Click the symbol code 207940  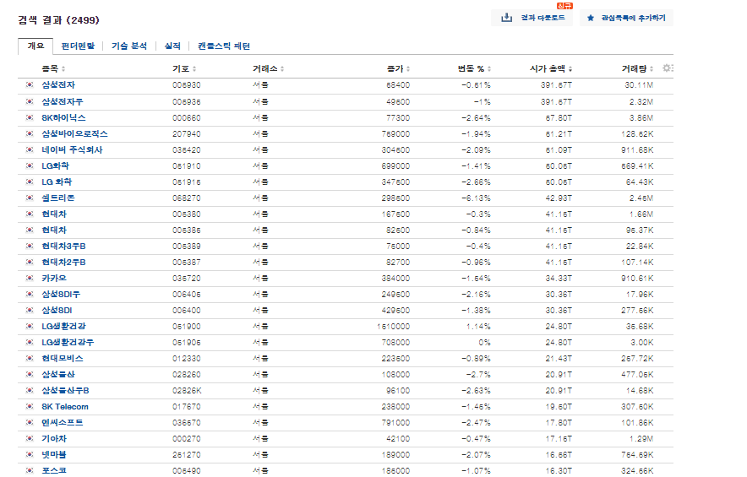point(186,133)
